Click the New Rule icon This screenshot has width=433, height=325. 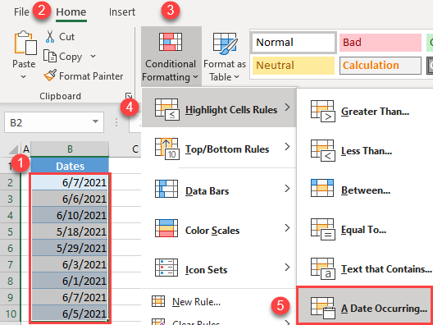point(158,301)
